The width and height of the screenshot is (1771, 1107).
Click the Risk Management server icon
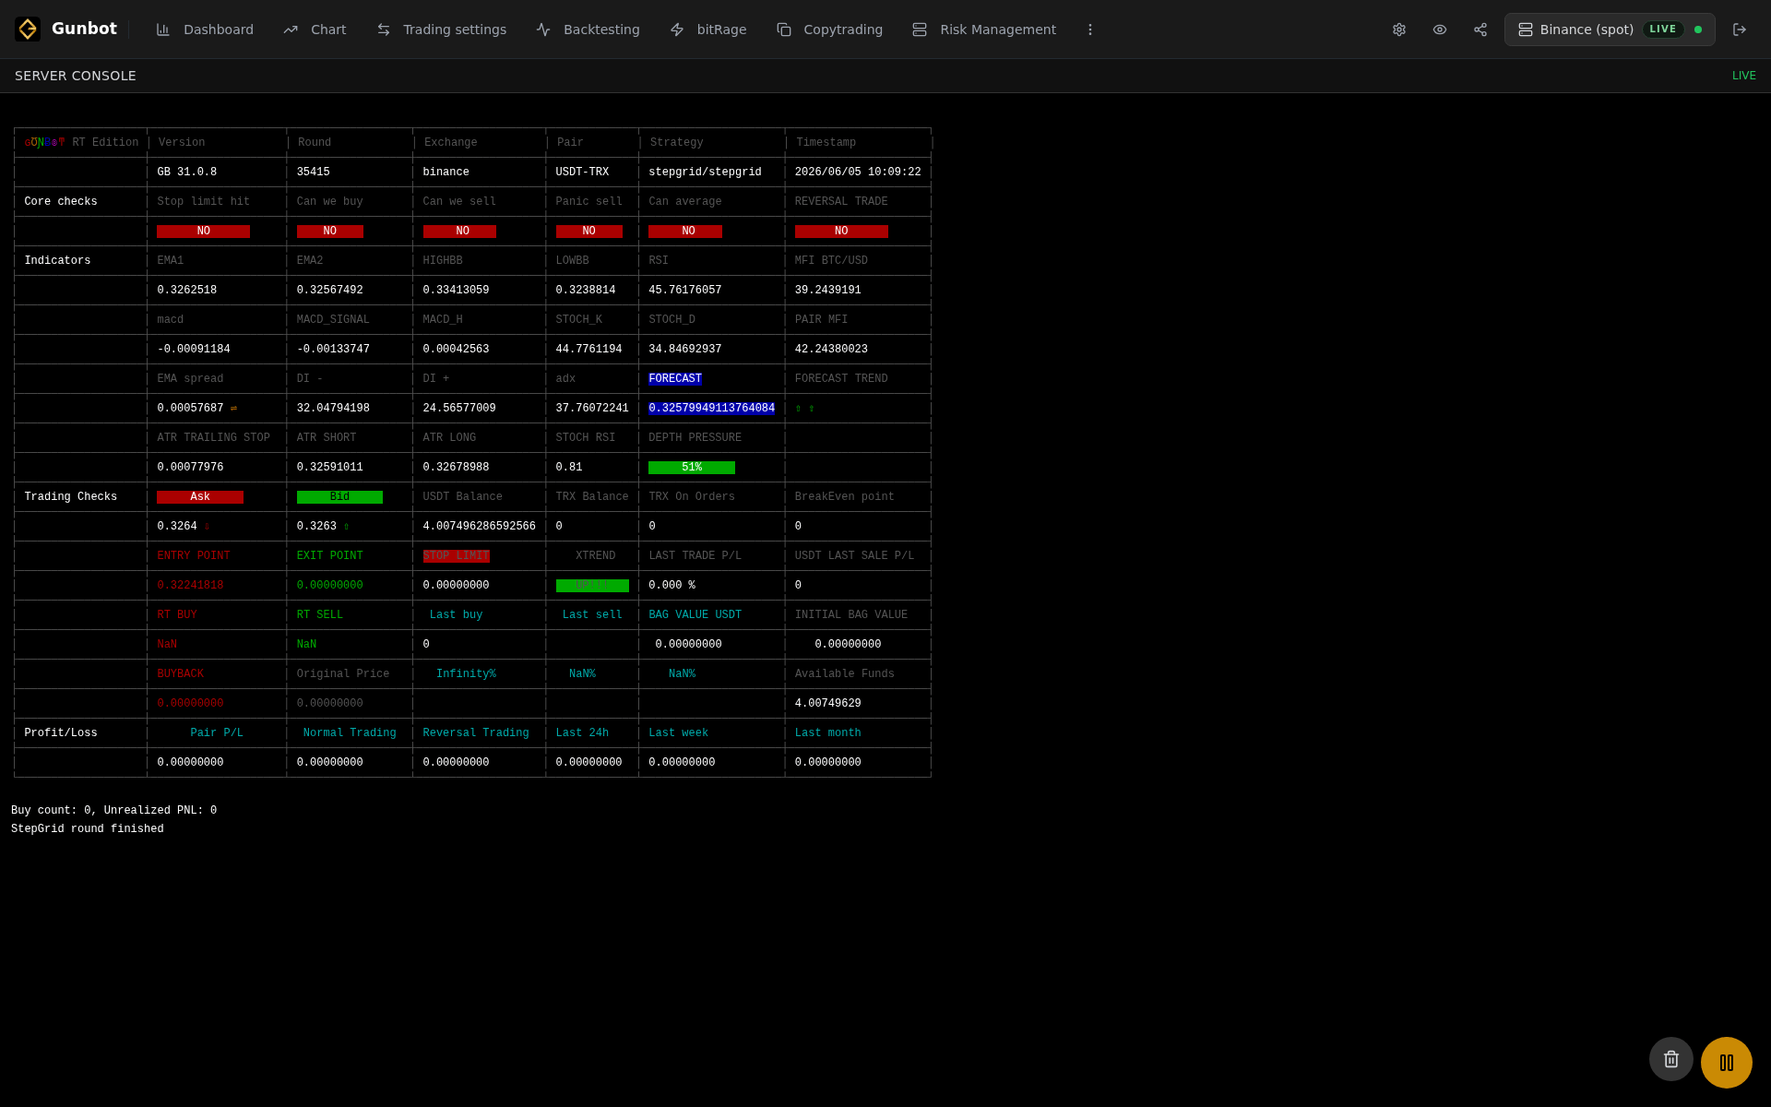[x=920, y=30]
